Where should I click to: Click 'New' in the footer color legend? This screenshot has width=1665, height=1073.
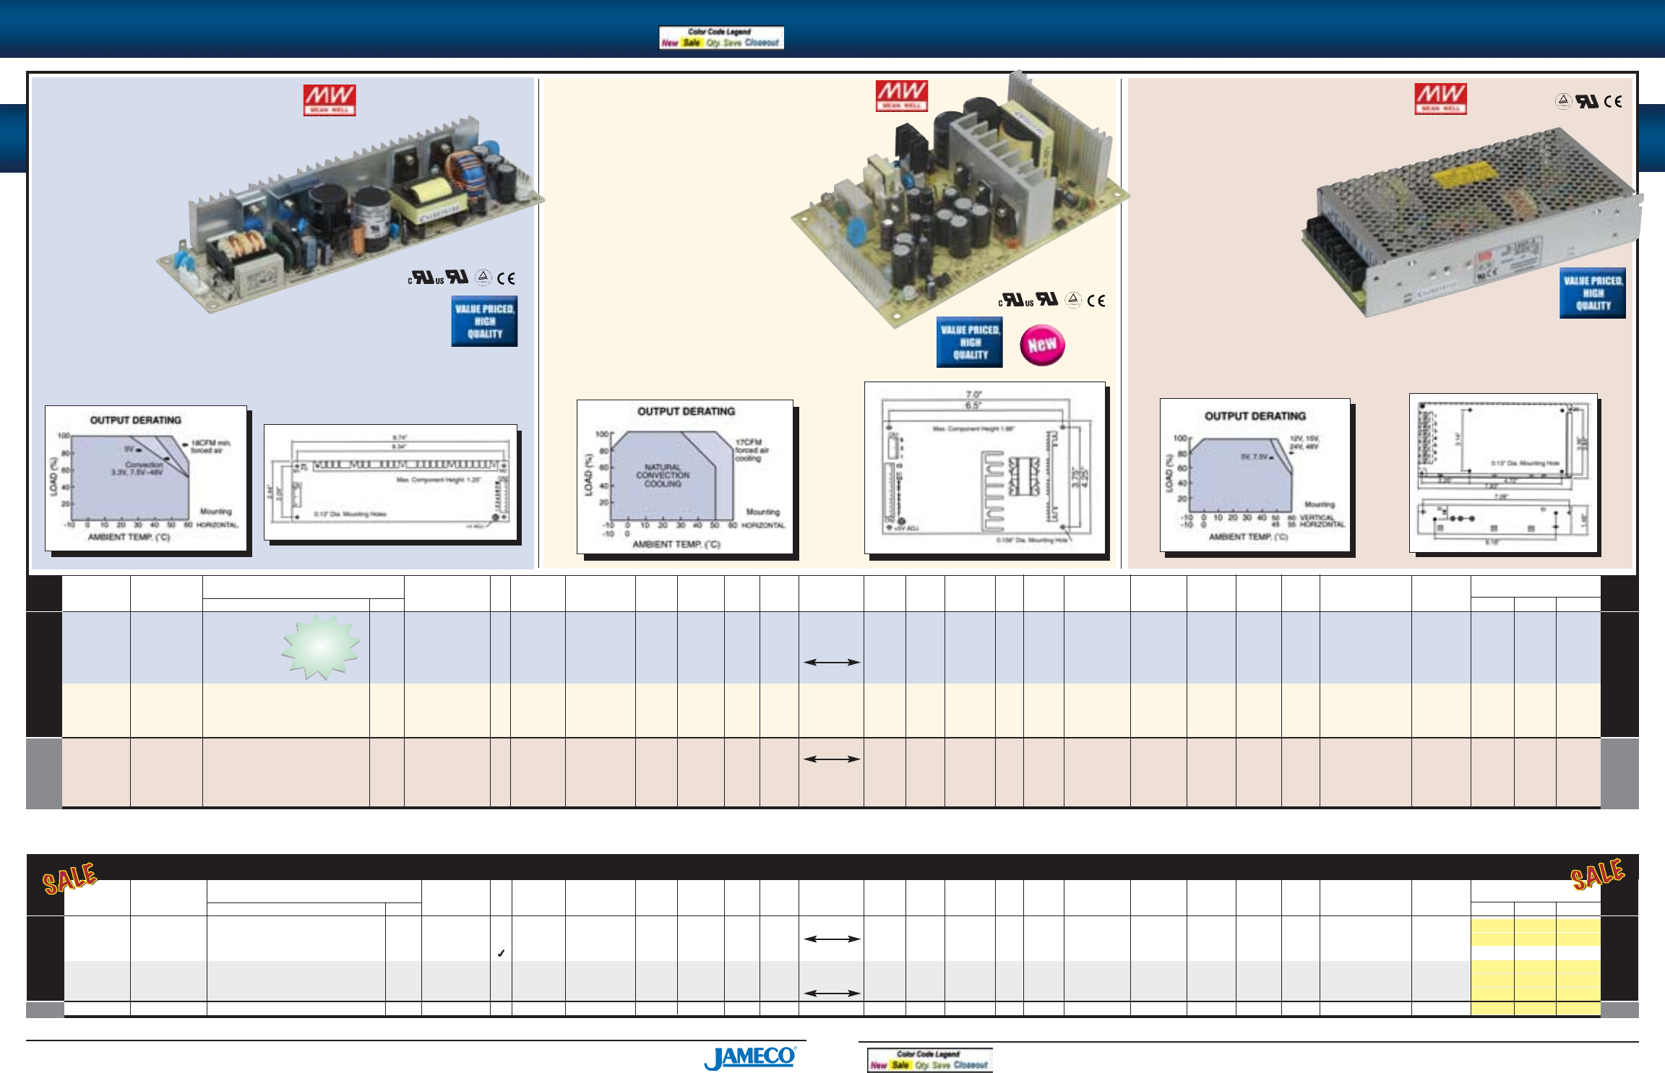click(x=878, y=1066)
